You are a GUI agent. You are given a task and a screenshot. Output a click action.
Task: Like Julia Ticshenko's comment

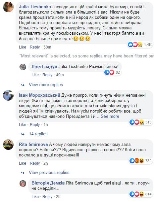click(23, 47)
